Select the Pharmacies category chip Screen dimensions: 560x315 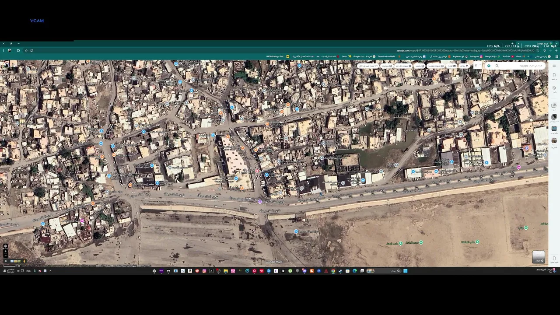[x=386, y=66]
